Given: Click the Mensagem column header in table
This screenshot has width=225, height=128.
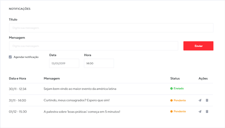Looking at the screenshot, I should [52, 79].
